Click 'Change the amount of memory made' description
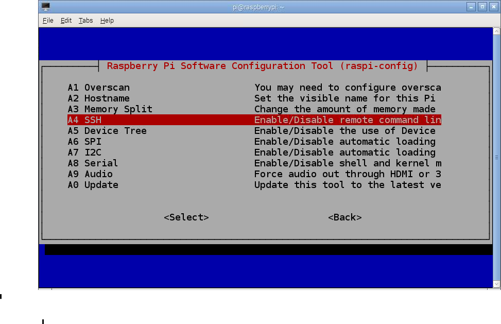The height and width of the screenshot is (324, 501). click(345, 109)
